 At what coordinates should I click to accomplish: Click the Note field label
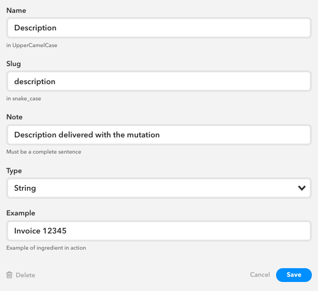tap(14, 117)
